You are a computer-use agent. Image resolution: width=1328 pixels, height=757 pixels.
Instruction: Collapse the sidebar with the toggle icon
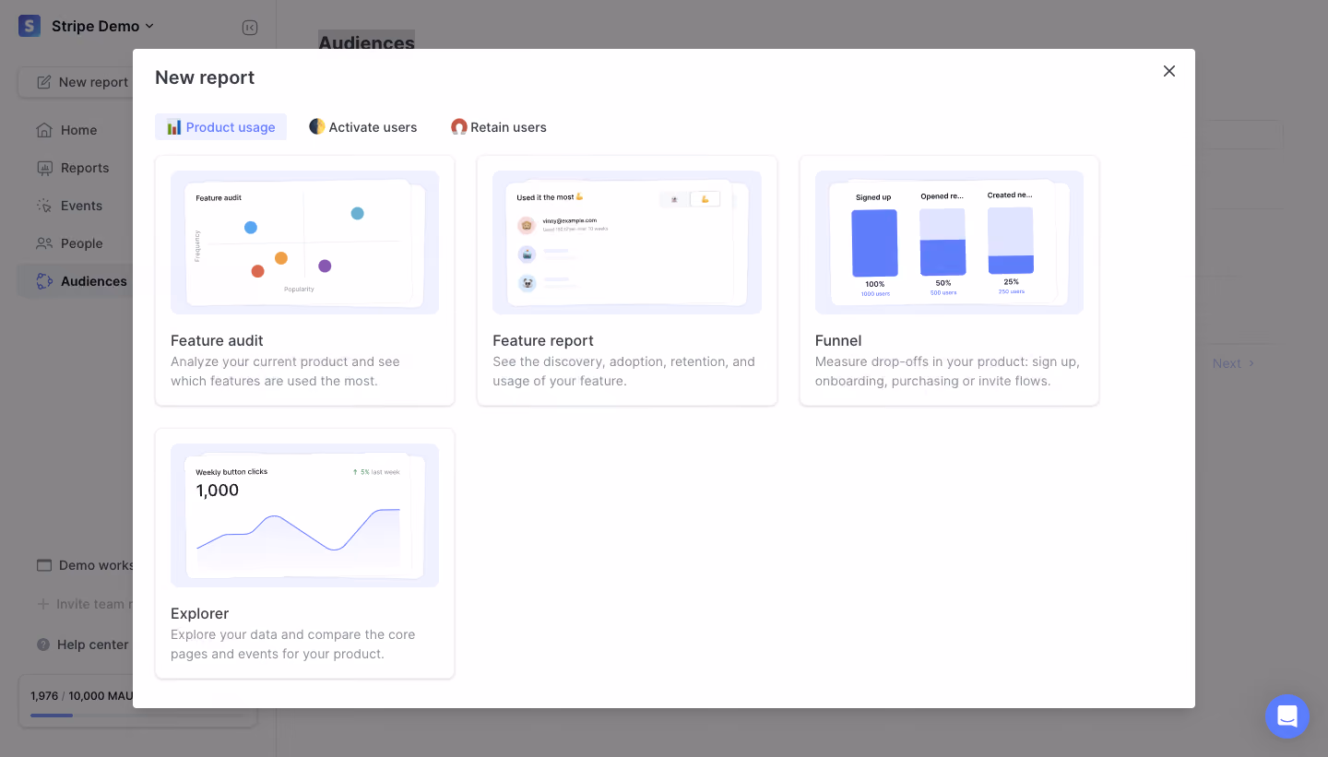click(x=250, y=28)
